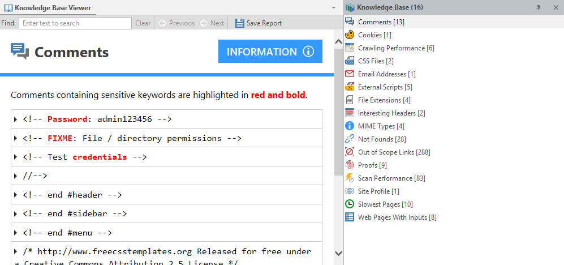
Task: Open Crawling Performance icon
Action: click(350, 48)
